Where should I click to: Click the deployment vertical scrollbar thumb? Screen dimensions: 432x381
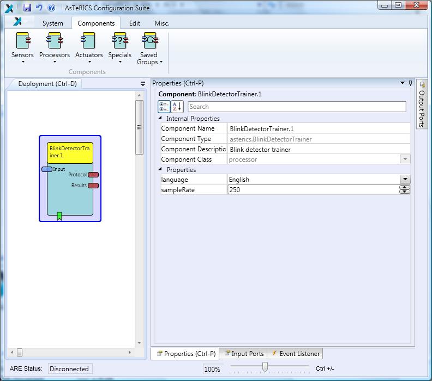[x=139, y=127]
